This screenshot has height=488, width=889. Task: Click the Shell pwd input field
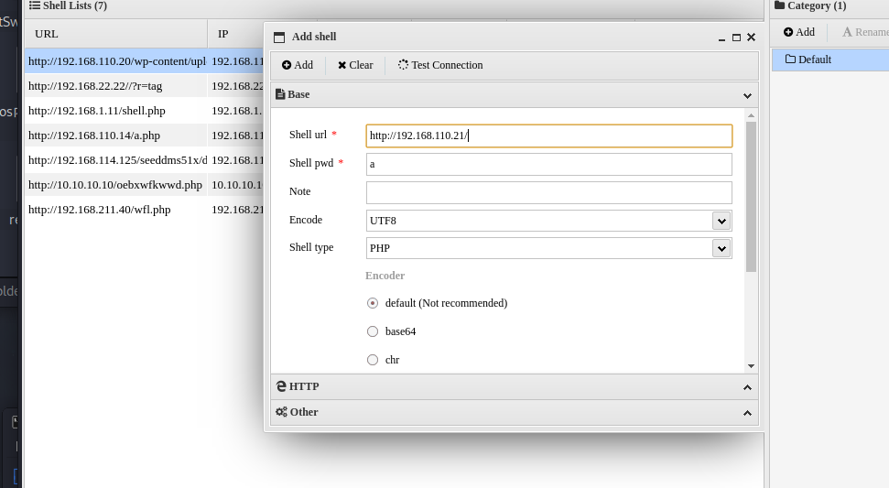click(x=548, y=164)
